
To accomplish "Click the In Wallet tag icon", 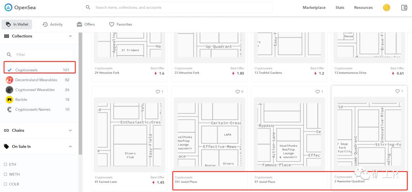I will 8,24.
